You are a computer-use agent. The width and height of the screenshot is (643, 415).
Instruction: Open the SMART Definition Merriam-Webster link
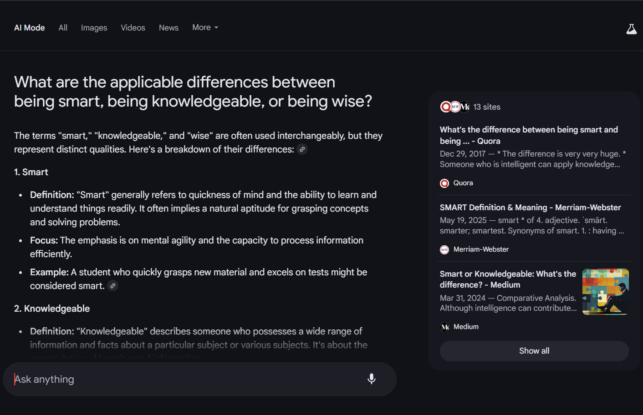pos(530,207)
